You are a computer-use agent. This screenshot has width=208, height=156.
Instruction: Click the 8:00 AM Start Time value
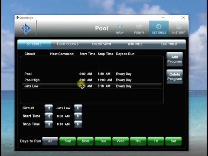[x=63, y=116]
